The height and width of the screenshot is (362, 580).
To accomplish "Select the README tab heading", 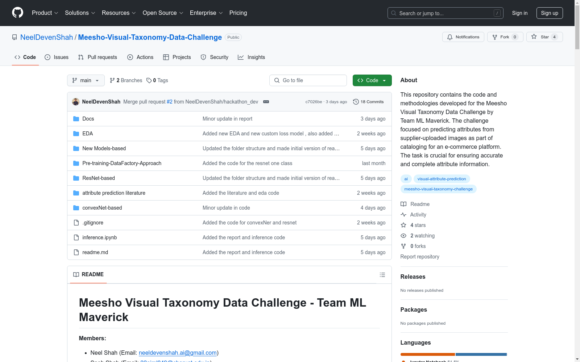I will pos(88,274).
